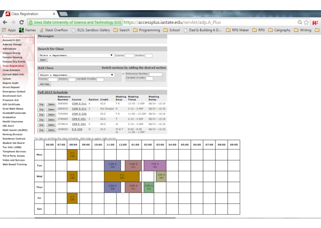Drop E E 230

[x=42, y=130]
